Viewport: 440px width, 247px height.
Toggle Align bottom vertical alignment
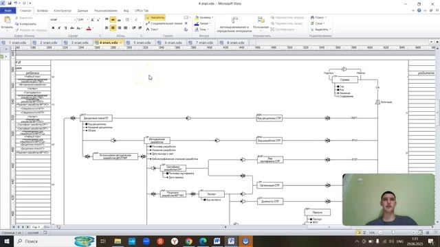119,20
